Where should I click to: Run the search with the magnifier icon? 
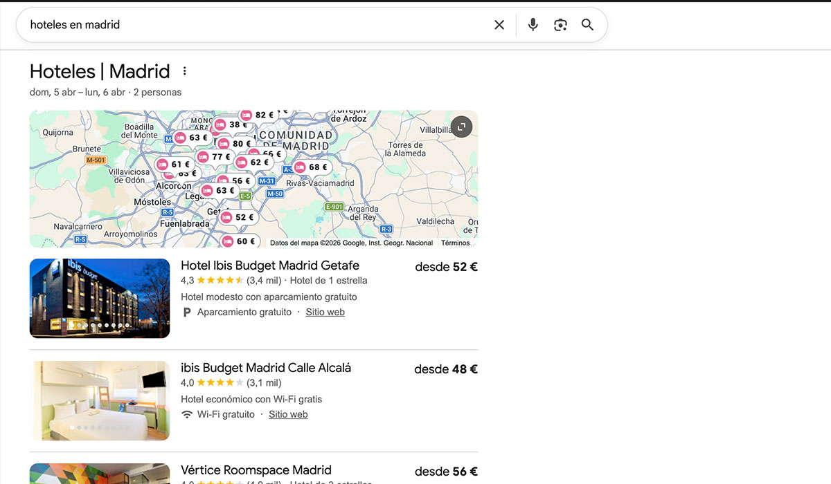[x=587, y=25]
